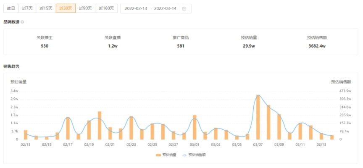Viewport: 363px width, 168px height.
Task: Click the 关联播主 value 930
Action: click(45, 46)
